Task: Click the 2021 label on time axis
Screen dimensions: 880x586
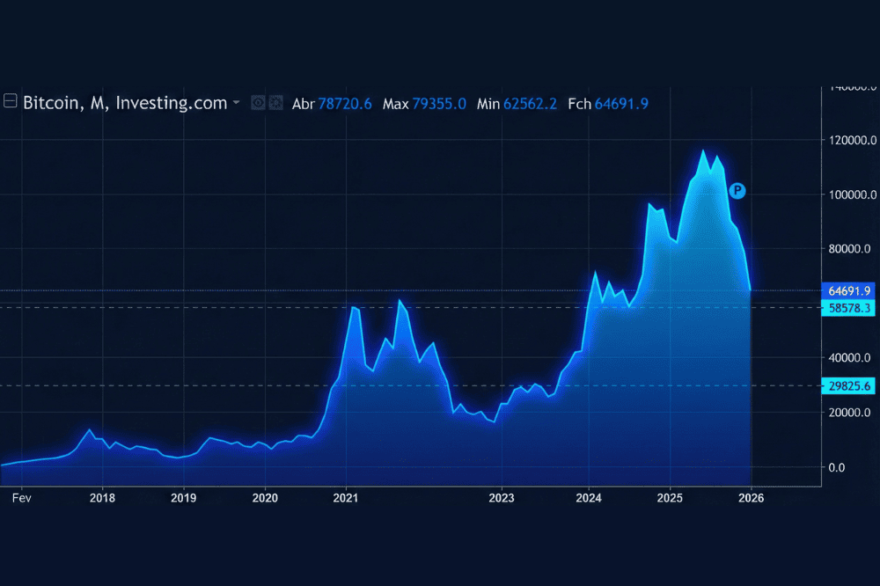Action: [346, 497]
